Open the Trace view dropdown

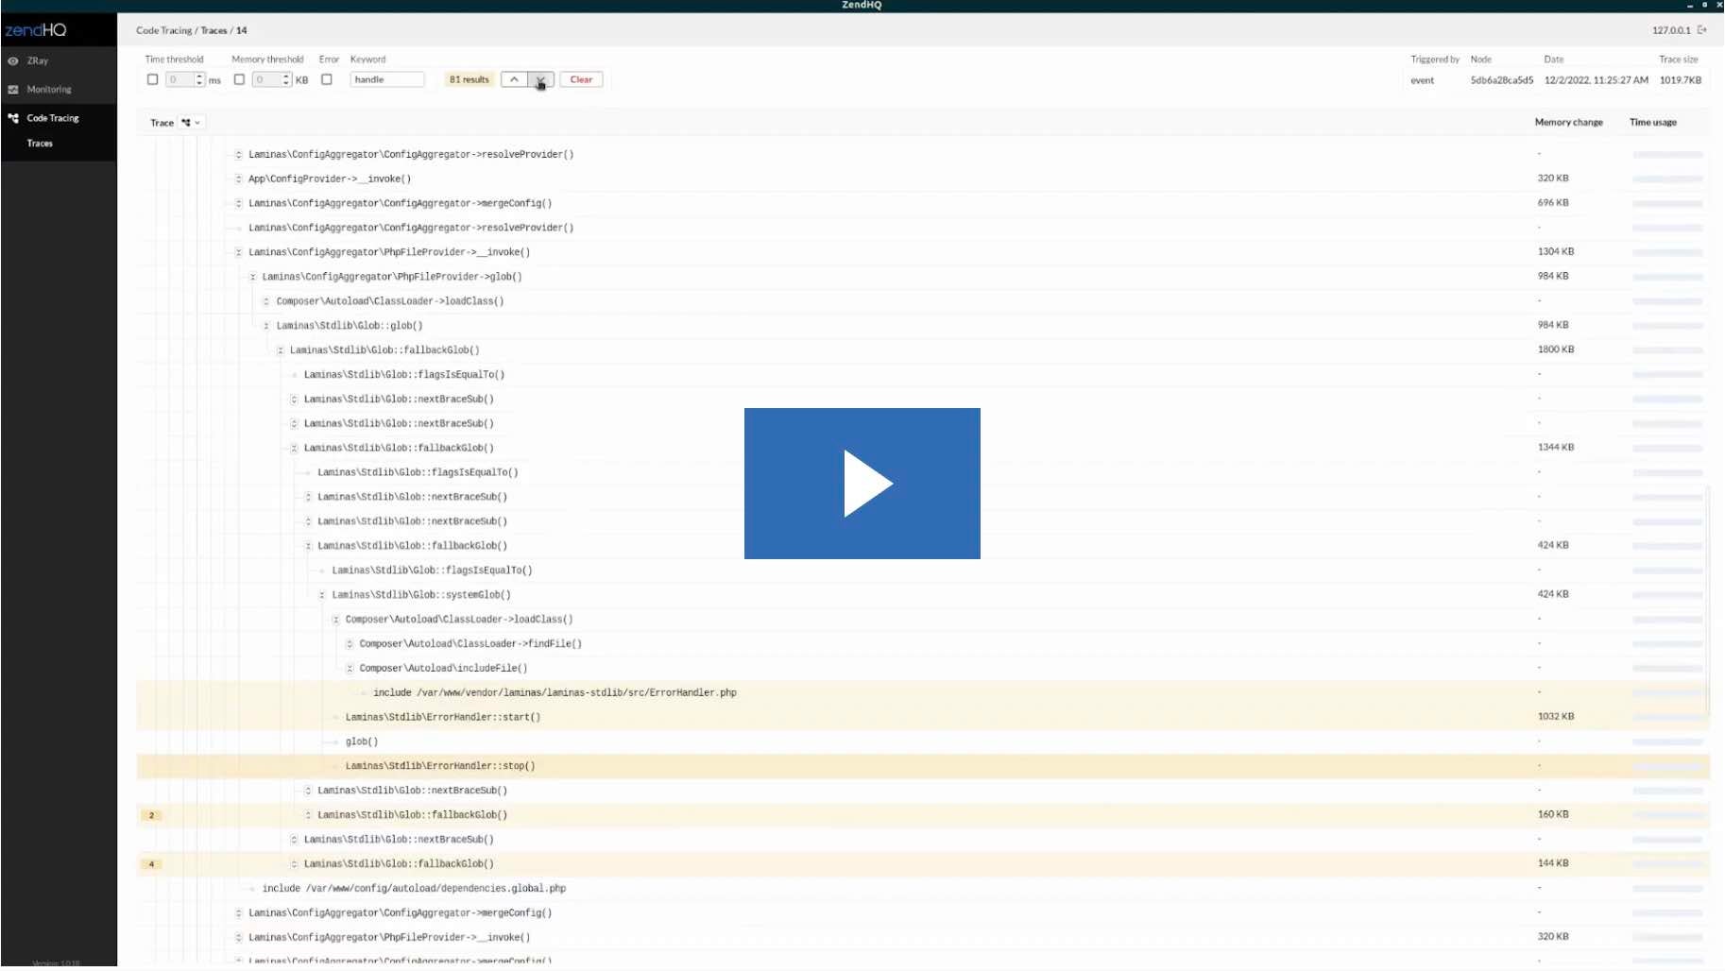[x=190, y=123]
